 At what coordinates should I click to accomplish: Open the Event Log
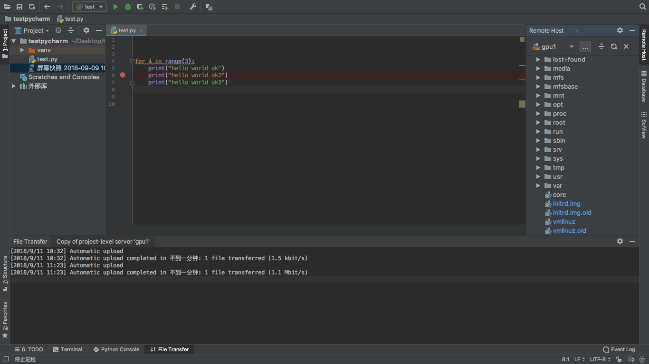pos(619,349)
